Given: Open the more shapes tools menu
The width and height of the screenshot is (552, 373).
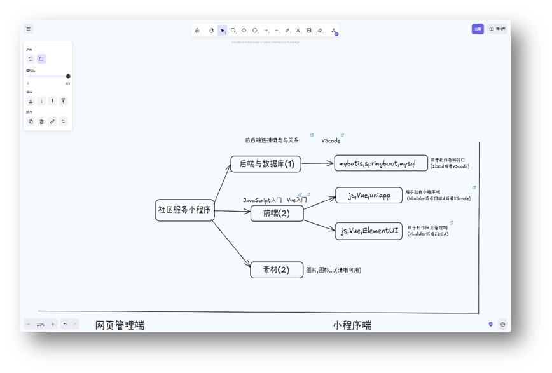Looking at the screenshot, I should coord(334,30).
